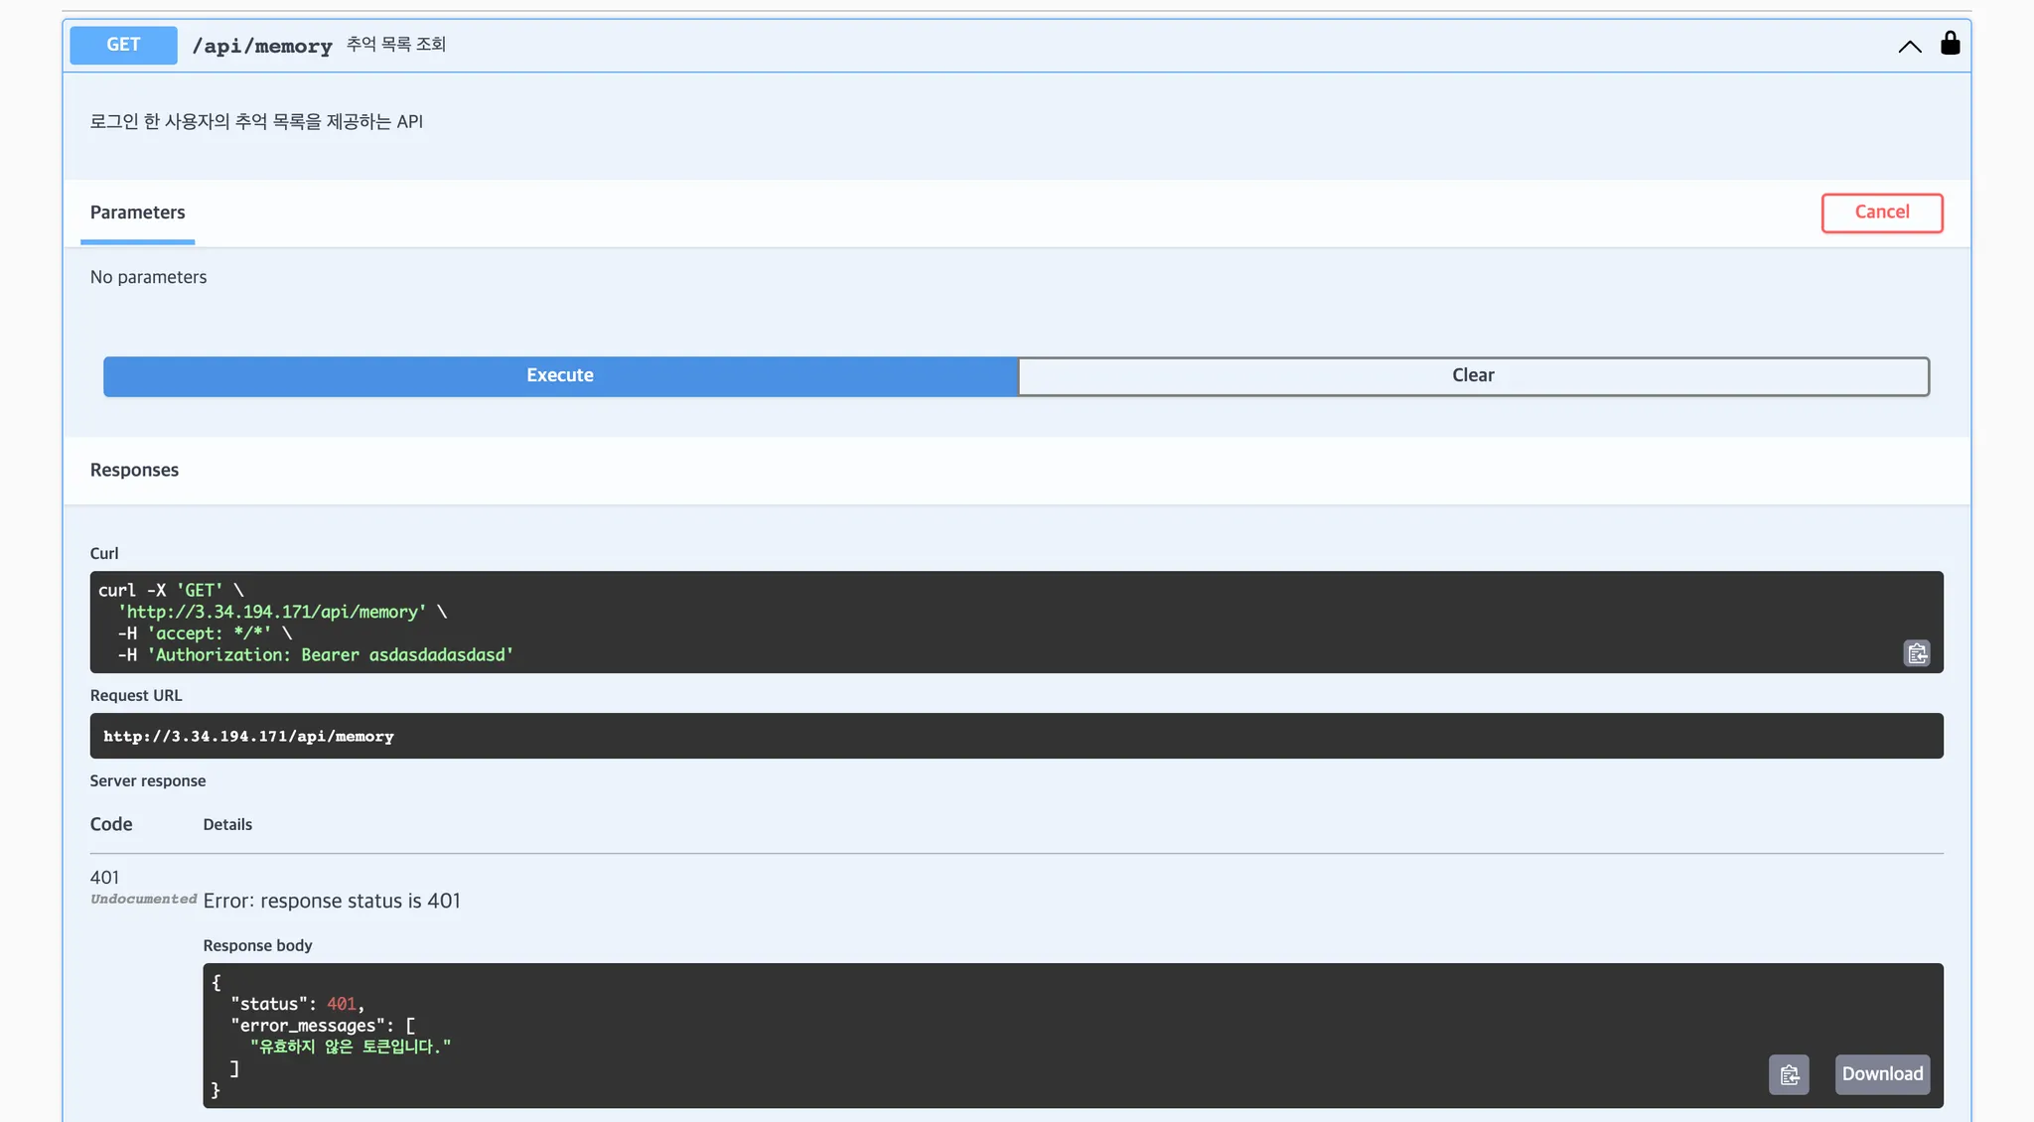The width and height of the screenshot is (2034, 1122).
Task: Click the Request URL code box
Action: pyautogui.click(x=1015, y=736)
